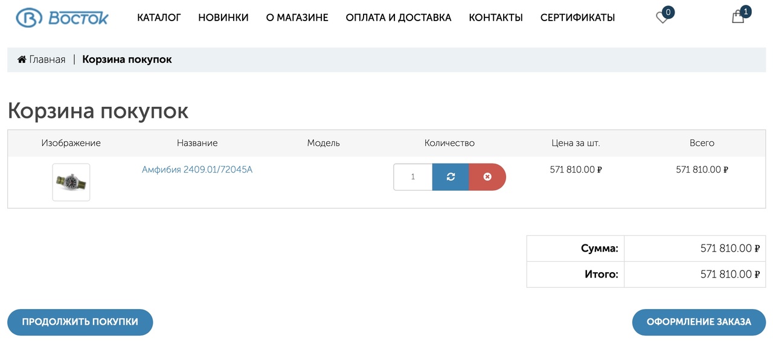Image resolution: width=773 pixels, height=344 pixels.
Task: Click the Итого total amount value
Action: tap(730, 274)
